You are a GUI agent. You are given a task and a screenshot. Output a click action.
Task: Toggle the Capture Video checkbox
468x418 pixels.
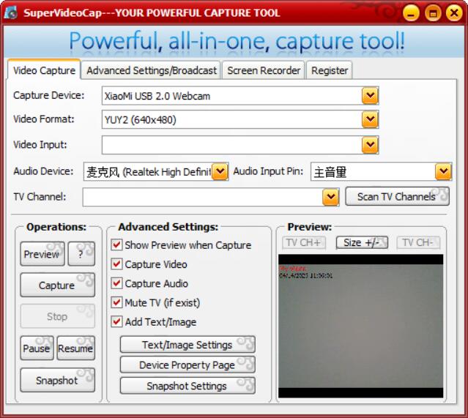116,264
